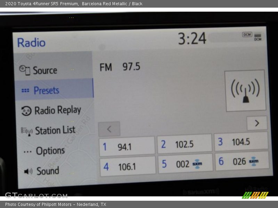
Task: Tap the DCM signal status icon
Action: coord(257,36)
